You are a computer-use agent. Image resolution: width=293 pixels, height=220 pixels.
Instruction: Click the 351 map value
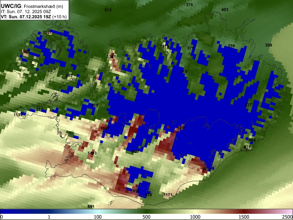click(x=39, y=110)
